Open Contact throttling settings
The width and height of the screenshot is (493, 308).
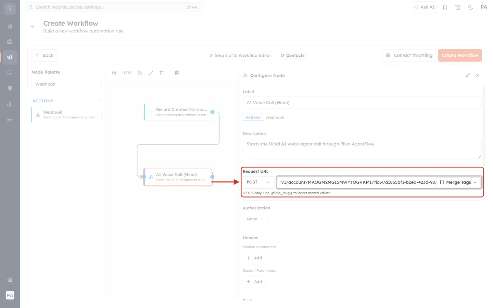pos(409,55)
